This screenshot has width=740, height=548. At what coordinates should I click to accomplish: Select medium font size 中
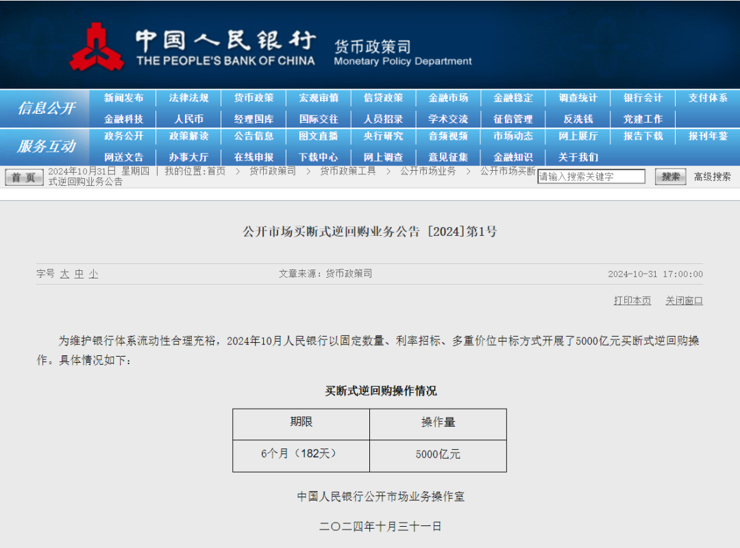pyautogui.click(x=79, y=274)
